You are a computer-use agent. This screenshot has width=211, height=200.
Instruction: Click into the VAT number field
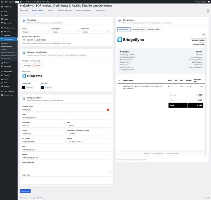tap(44, 141)
